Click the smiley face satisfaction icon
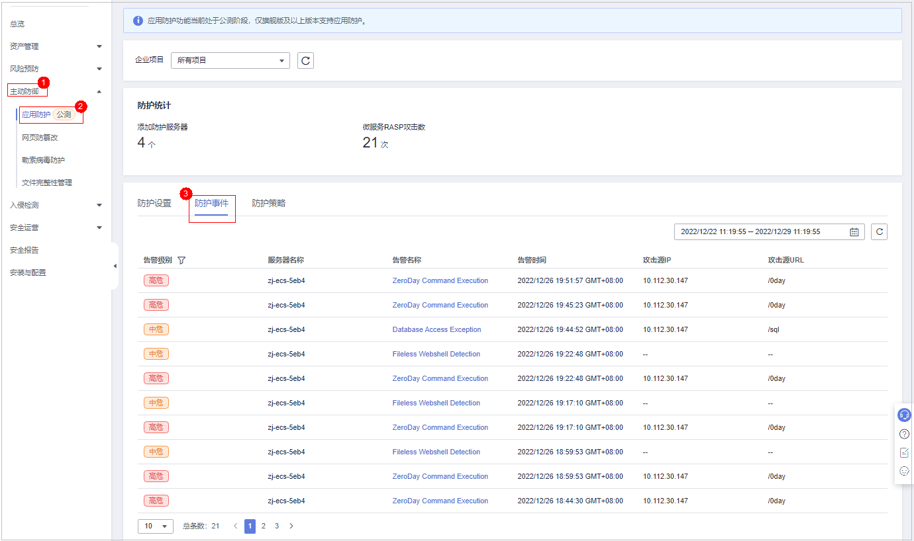Viewport: 914px width, 541px height. click(x=904, y=471)
